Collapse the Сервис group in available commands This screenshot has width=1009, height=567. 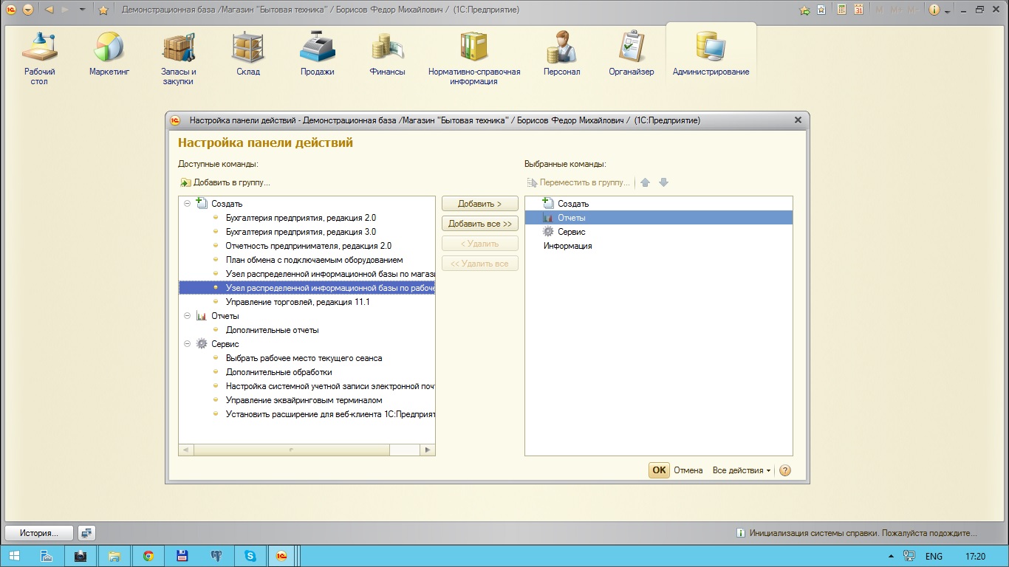tap(187, 344)
